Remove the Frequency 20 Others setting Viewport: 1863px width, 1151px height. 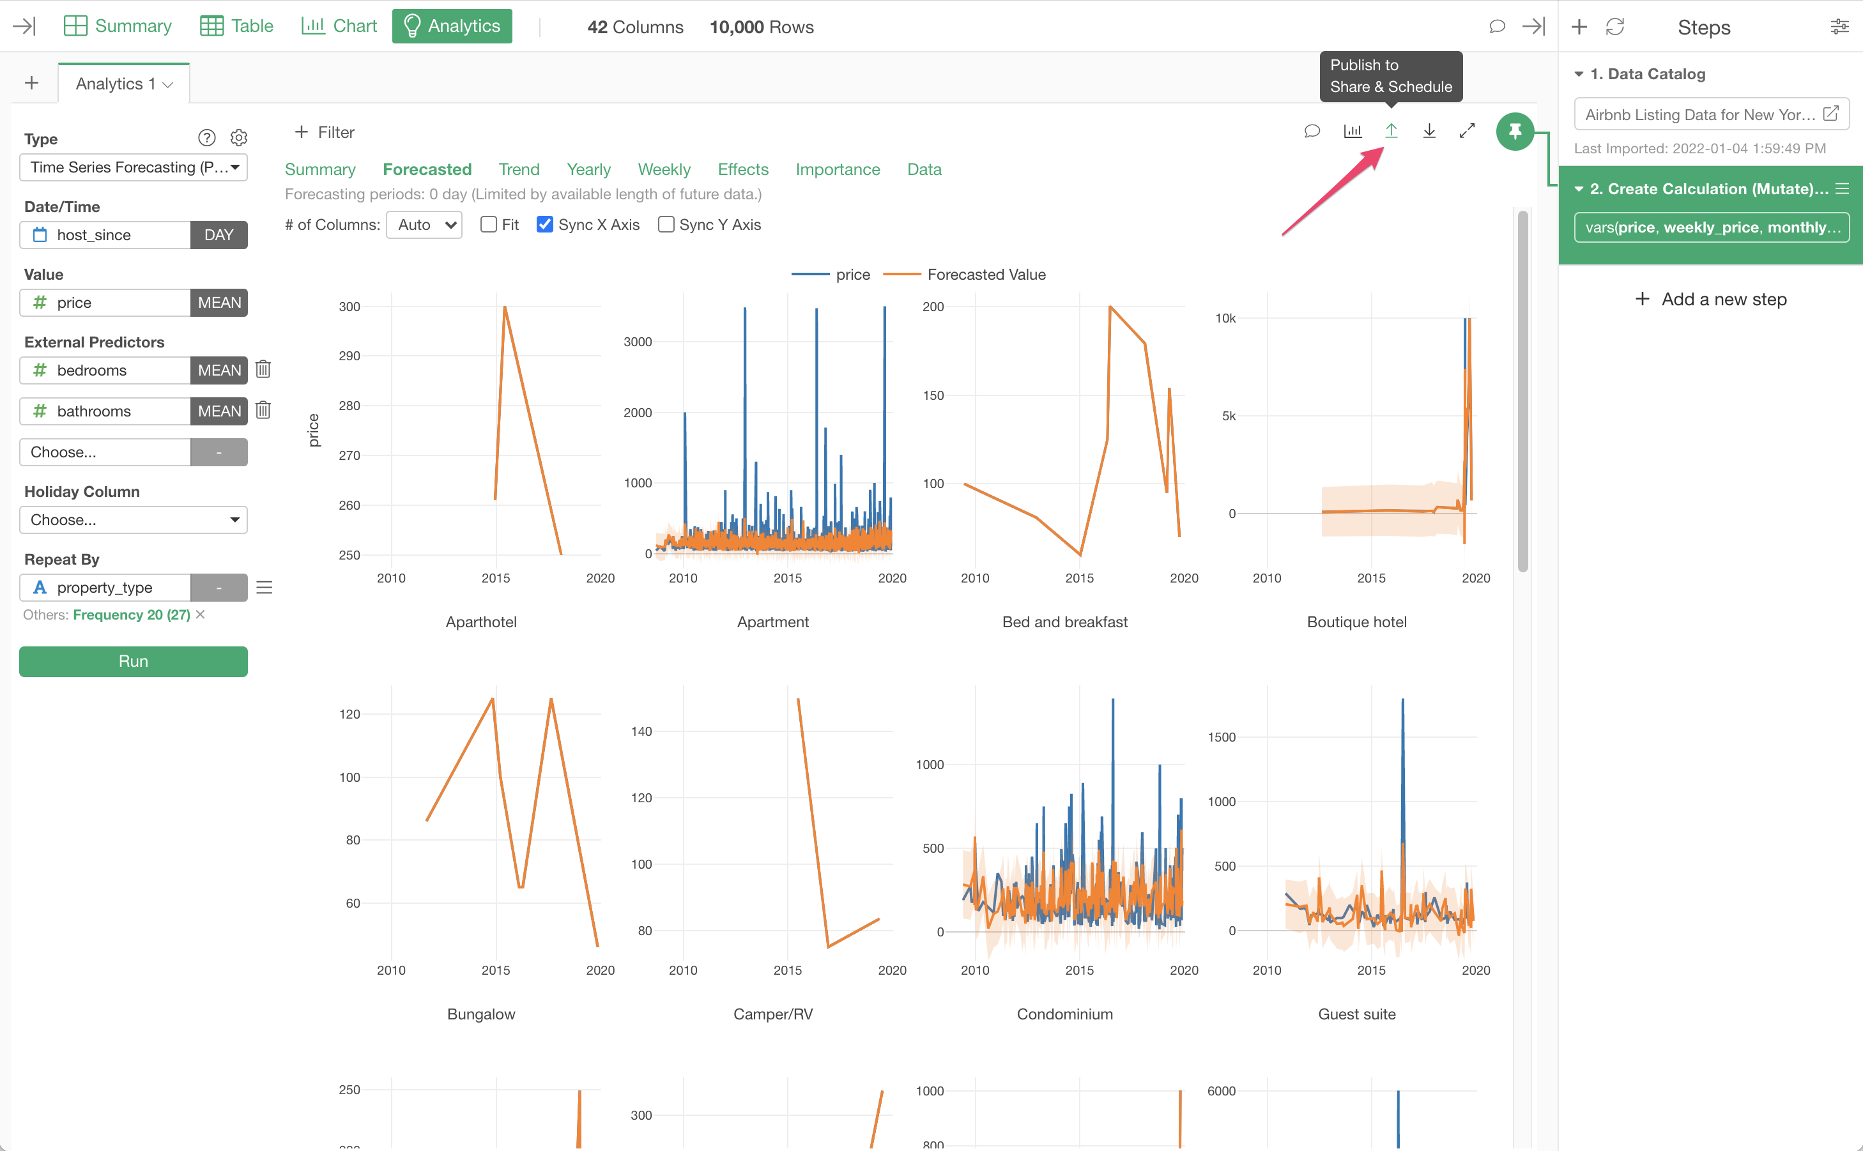(x=200, y=614)
